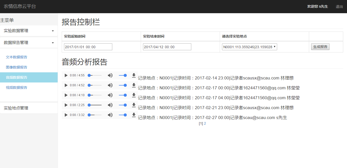Viewport: 347px width, 168px height.
Task: Mute the 3:32 audio player
Action: tap(110, 115)
